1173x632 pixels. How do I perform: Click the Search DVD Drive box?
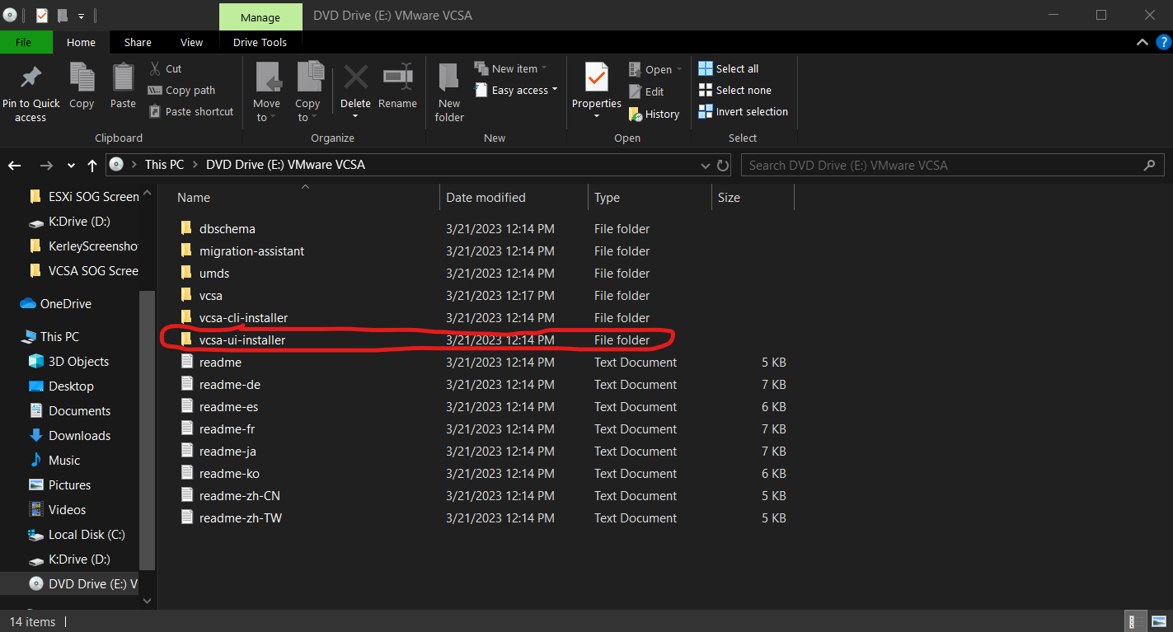pos(951,166)
